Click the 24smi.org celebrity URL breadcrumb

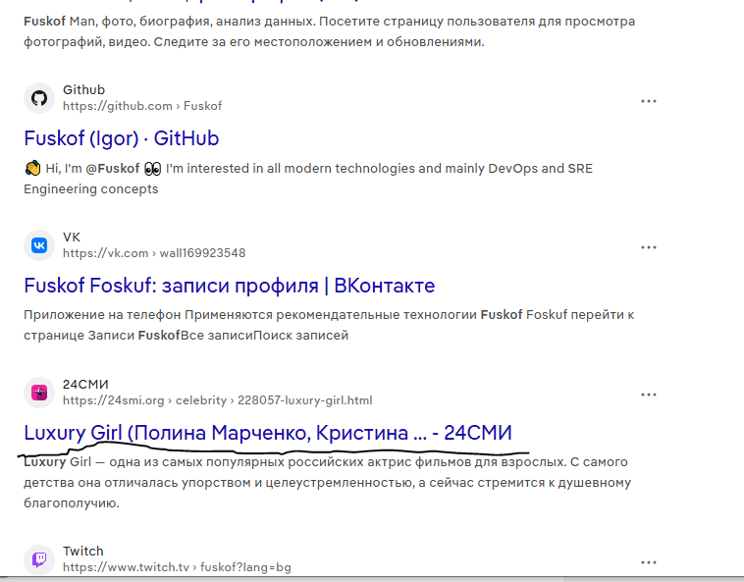217,400
